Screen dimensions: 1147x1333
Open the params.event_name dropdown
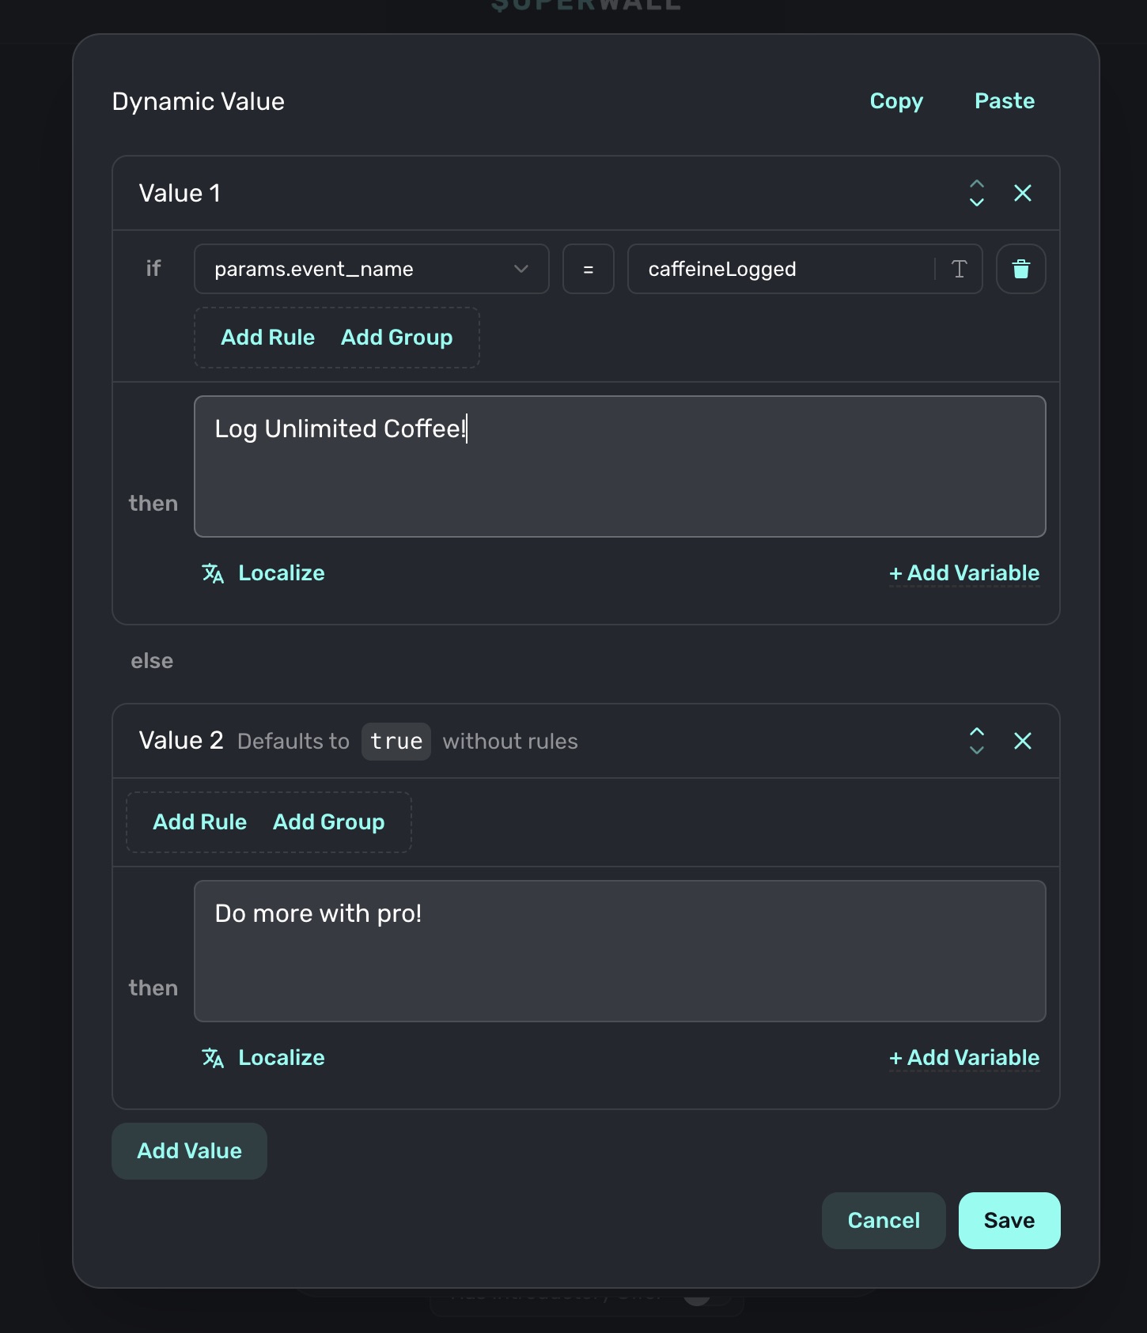pyautogui.click(x=371, y=270)
